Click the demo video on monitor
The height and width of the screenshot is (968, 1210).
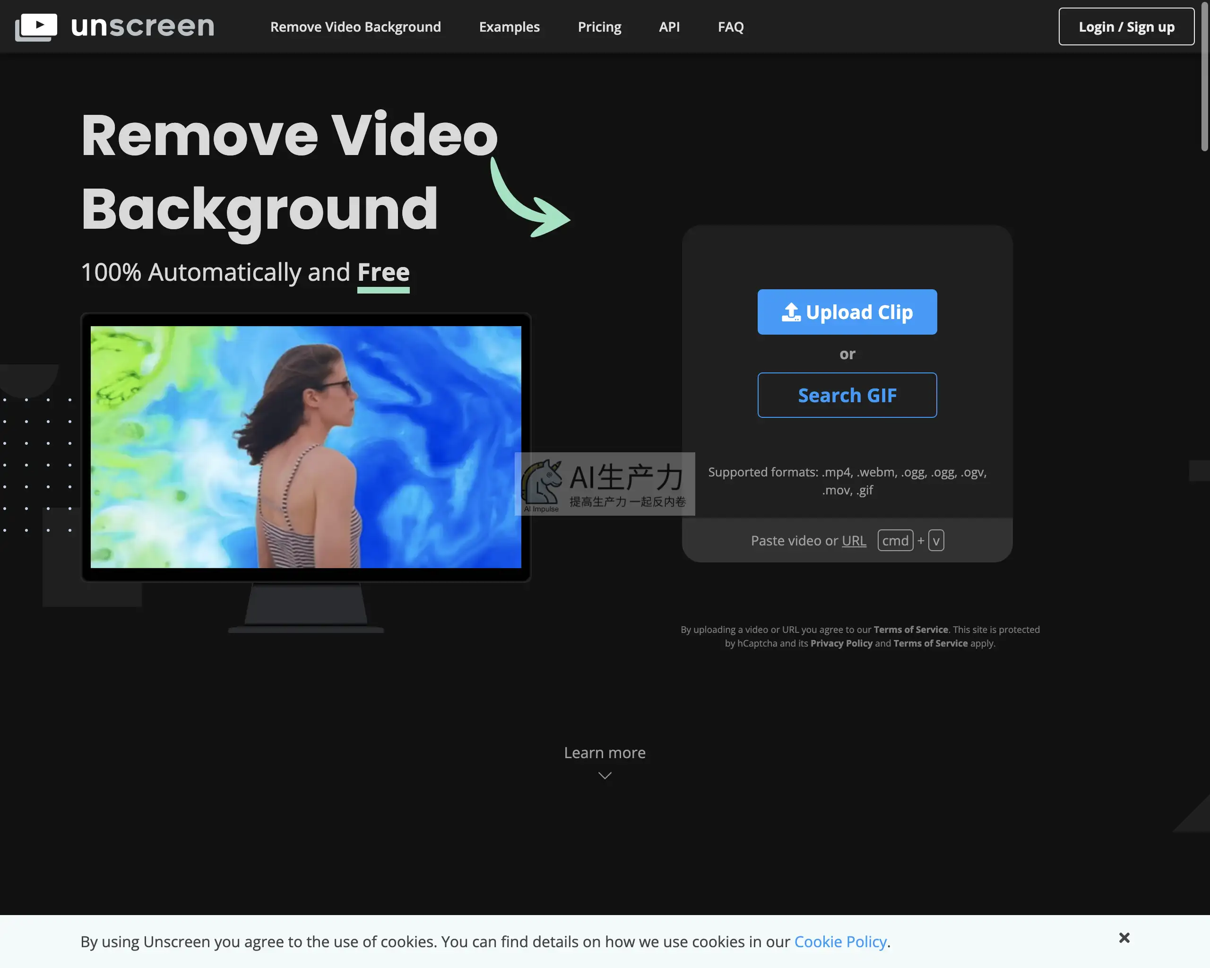[x=306, y=447]
